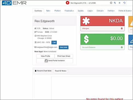Image resolution: width=133 pixels, height=100 pixels.
Task: Click the address 960 Stephen Circle
Action: coord(44,36)
